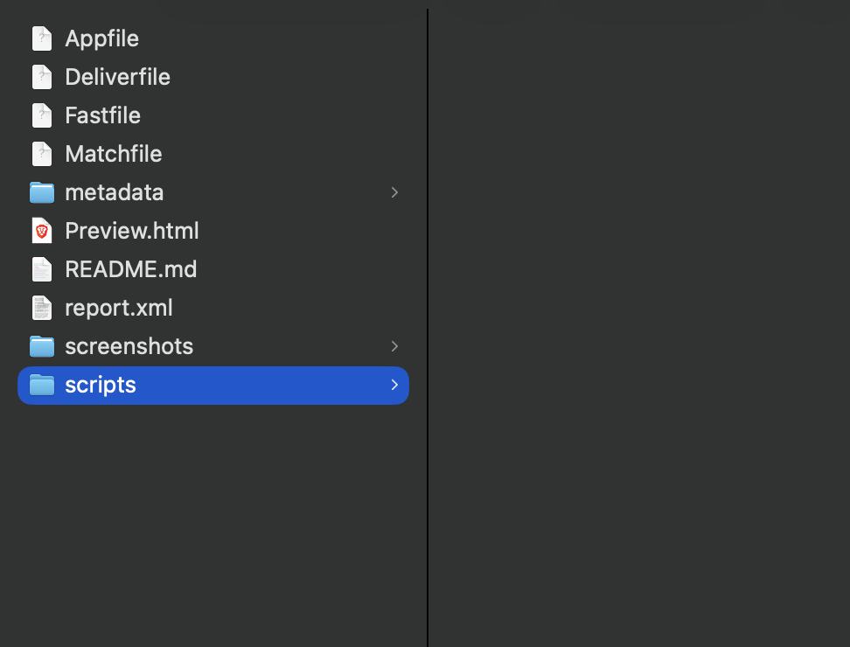Select the README.md file name
This screenshot has height=647, width=850.
pos(131,269)
